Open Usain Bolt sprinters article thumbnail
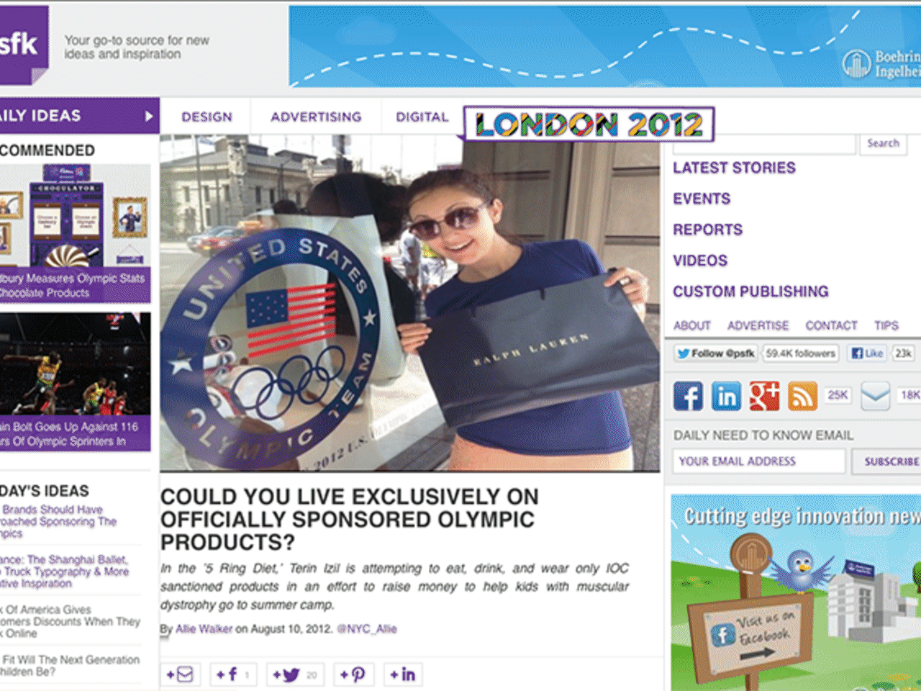The height and width of the screenshot is (691, 921). click(76, 363)
